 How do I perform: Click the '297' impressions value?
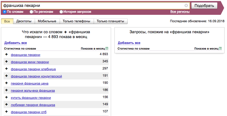click(x=105, y=68)
